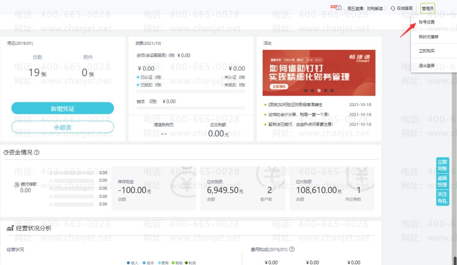Click the 库存现金 balance card
457x265 pixels.
coord(154,188)
